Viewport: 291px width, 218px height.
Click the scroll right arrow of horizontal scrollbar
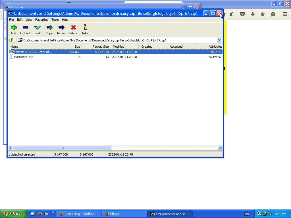[x=220, y=148]
